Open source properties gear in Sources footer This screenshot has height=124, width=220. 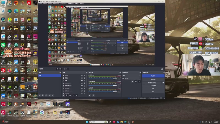tap(70, 95)
